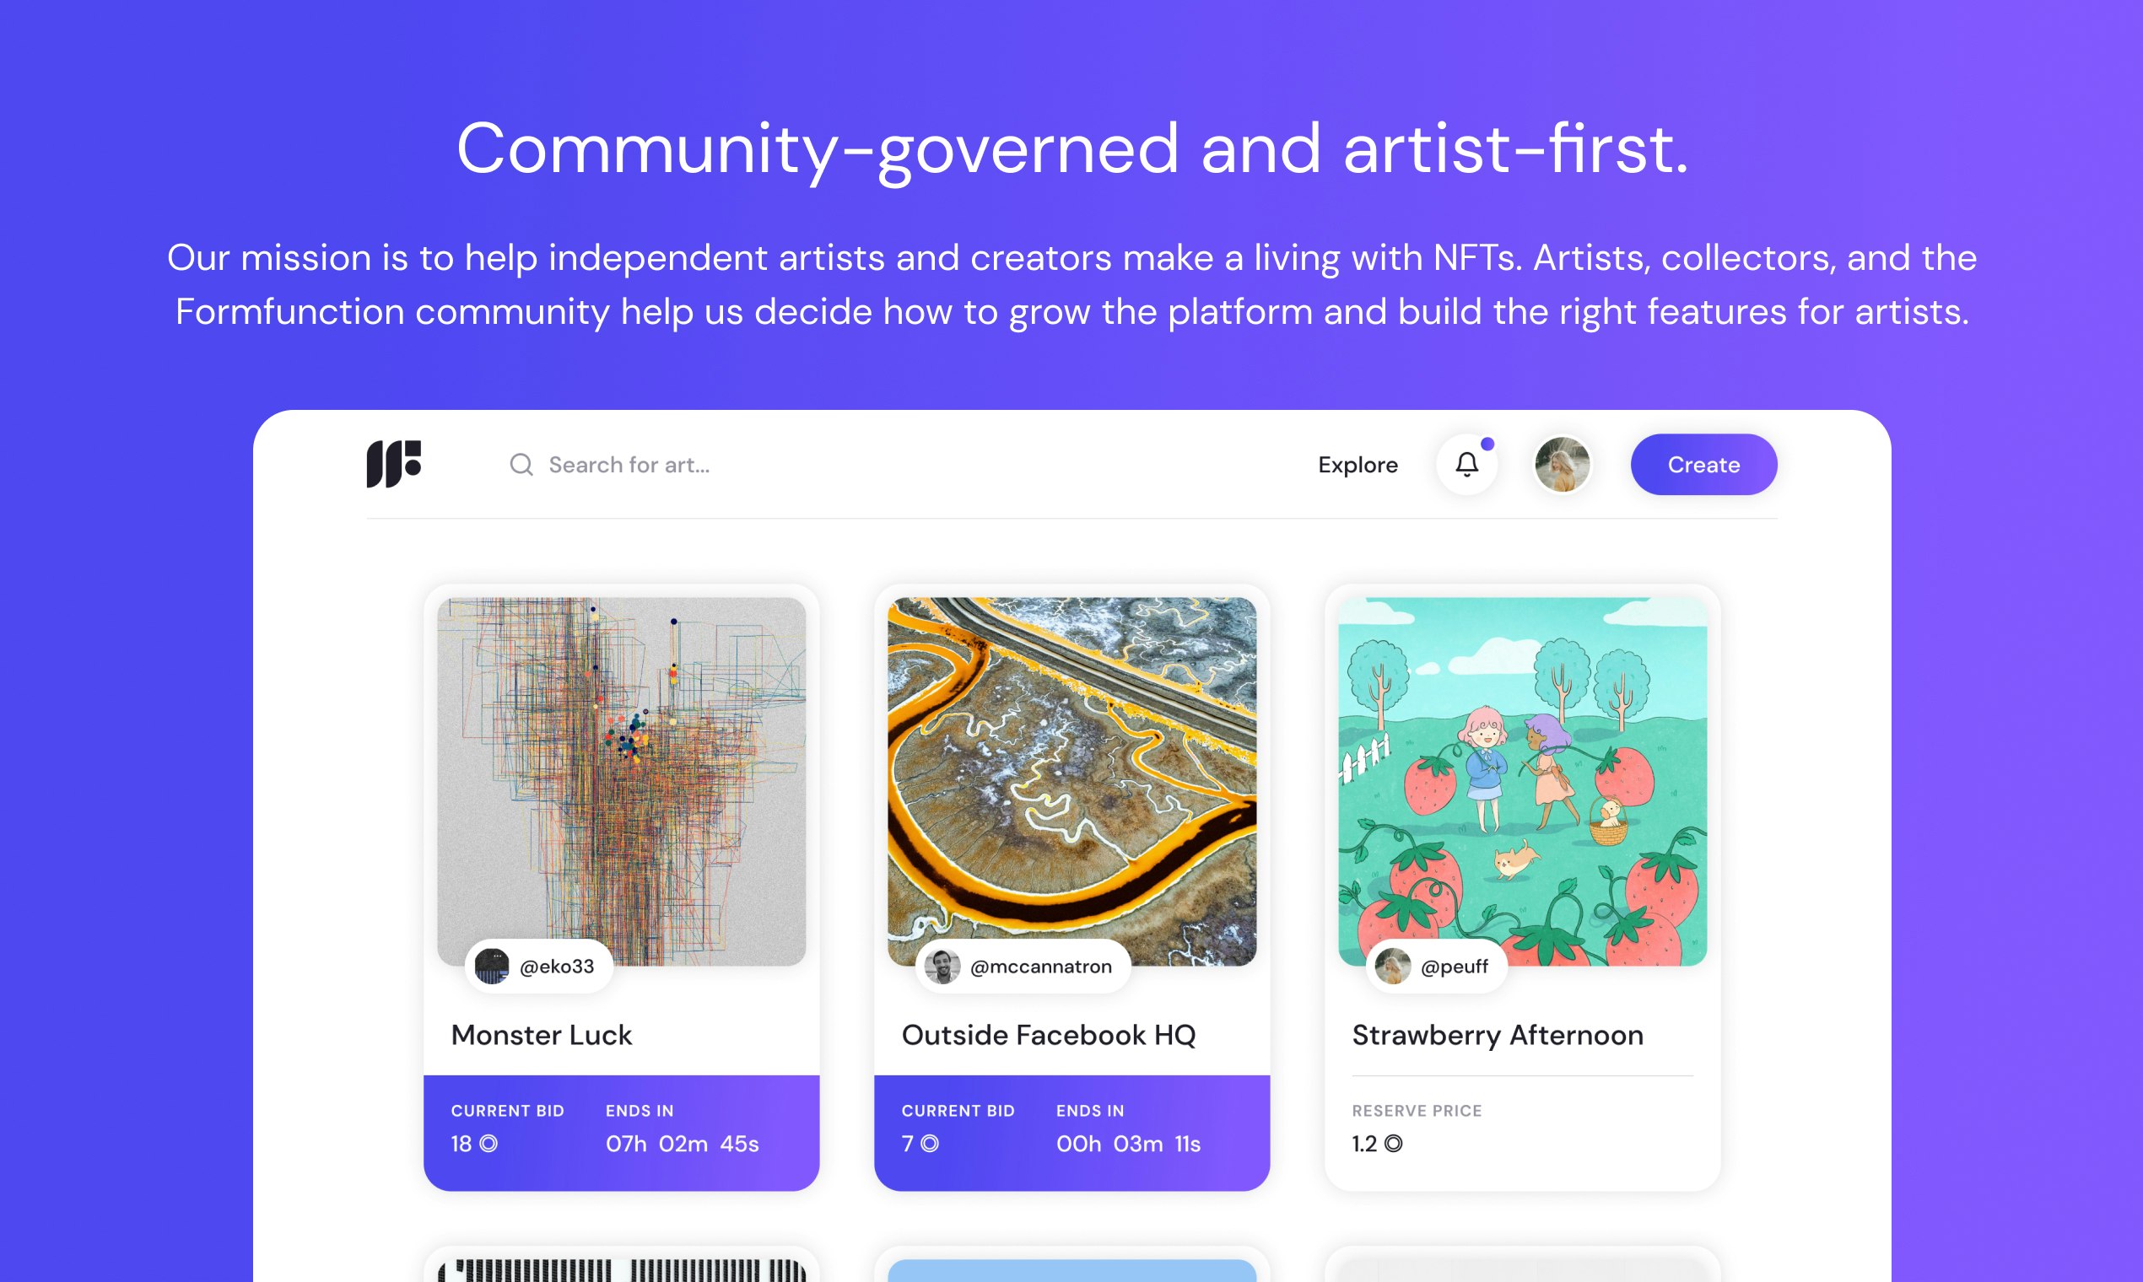Open the Explore page
The width and height of the screenshot is (2143, 1282).
[x=1358, y=465]
